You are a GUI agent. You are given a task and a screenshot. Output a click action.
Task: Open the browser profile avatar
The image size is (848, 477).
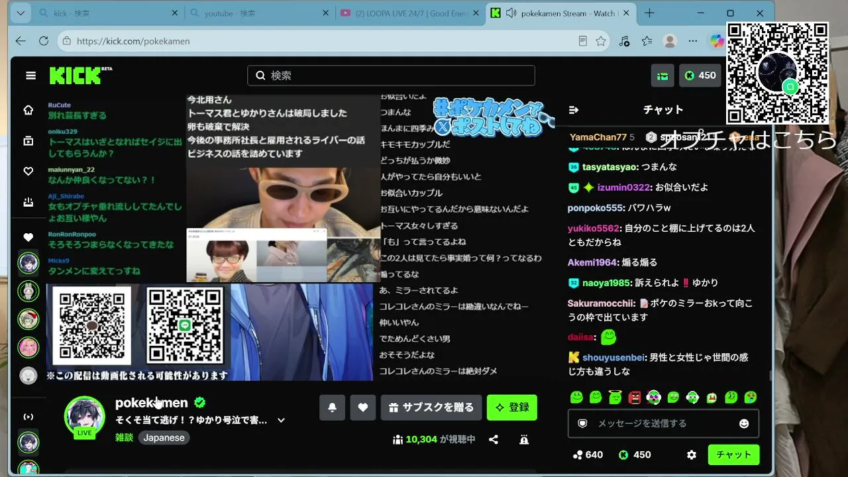point(670,41)
